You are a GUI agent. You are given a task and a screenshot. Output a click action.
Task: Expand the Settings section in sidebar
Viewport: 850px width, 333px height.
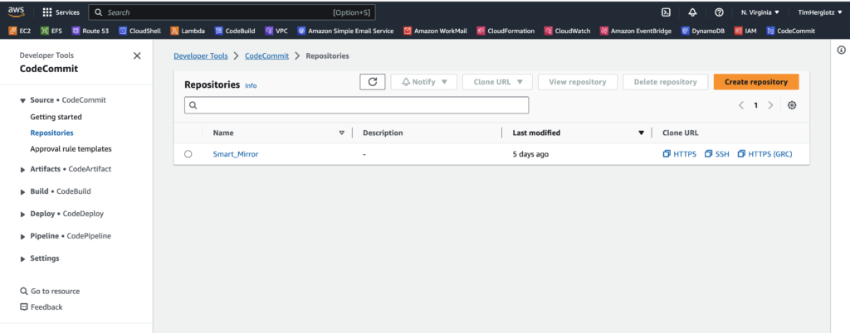point(22,259)
